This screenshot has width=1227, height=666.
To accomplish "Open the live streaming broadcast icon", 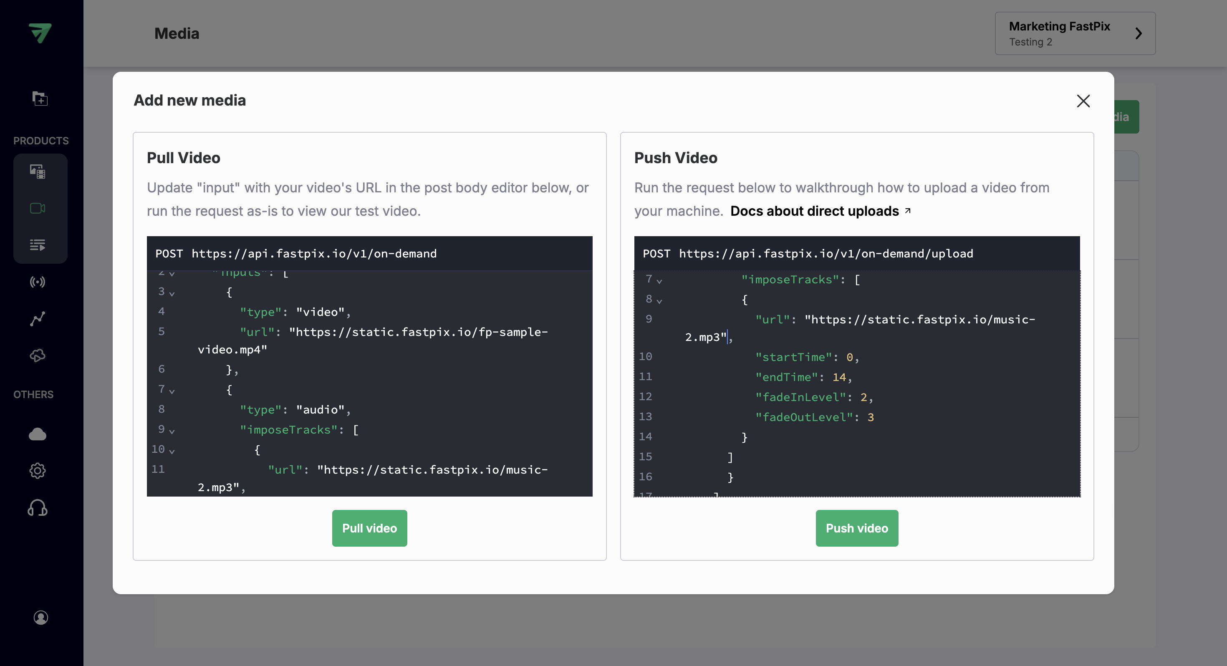I will (x=38, y=282).
